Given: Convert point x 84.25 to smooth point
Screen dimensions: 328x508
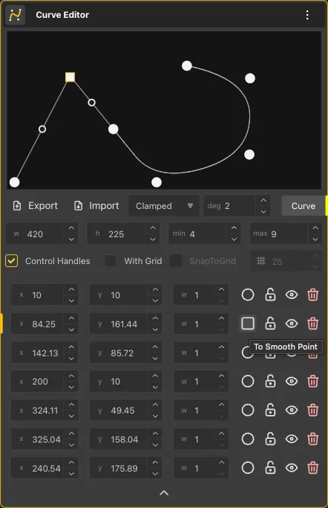Looking at the screenshot, I should click(x=248, y=324).
